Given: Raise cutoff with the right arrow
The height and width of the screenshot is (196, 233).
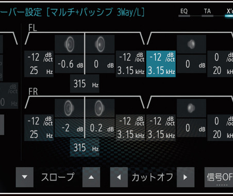Looking at the screenshot, I should [186, 177].
